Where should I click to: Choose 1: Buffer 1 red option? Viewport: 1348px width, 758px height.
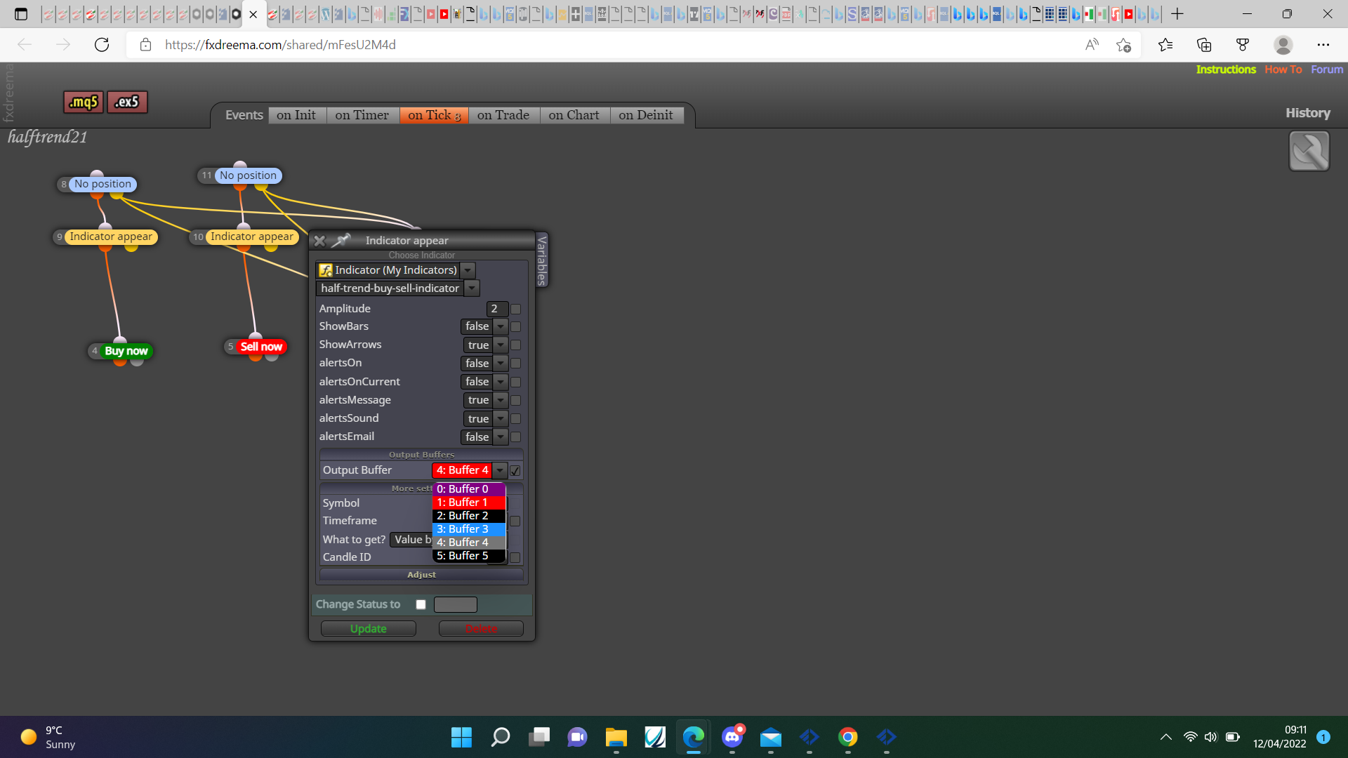pos(469,503)
